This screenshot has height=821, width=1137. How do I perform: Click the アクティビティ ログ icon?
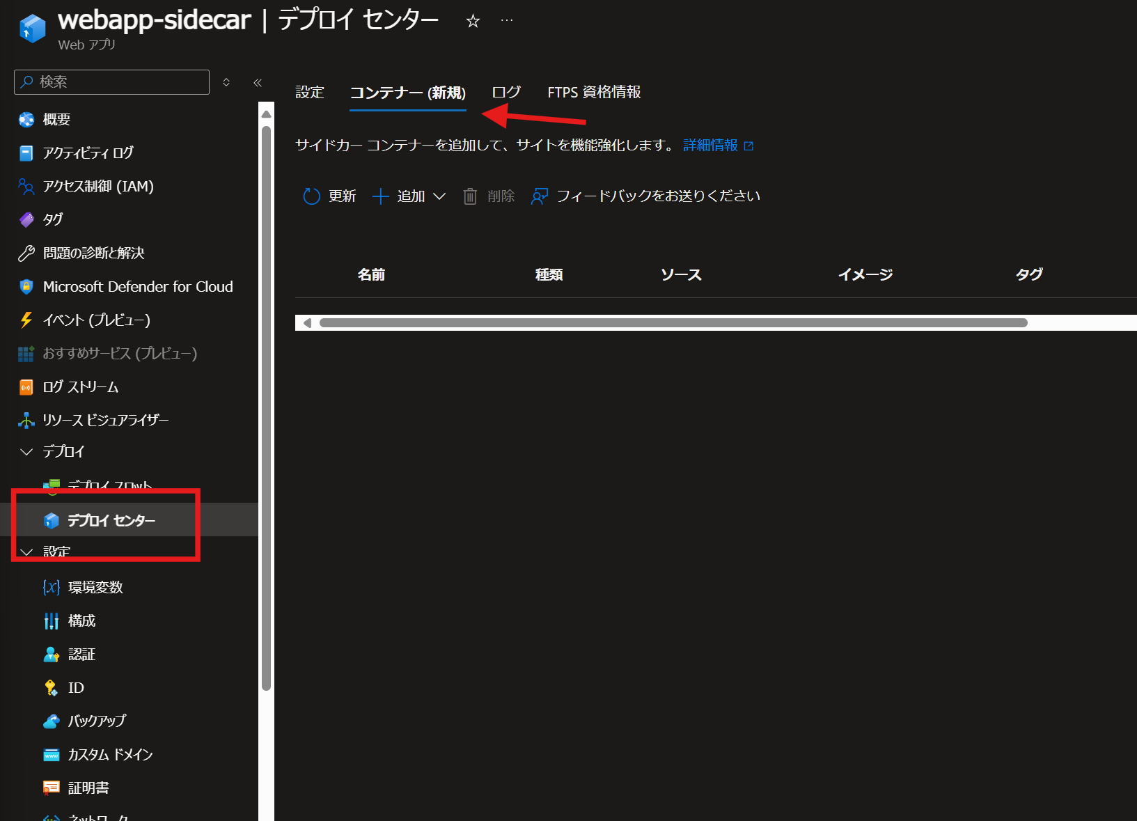26,153
